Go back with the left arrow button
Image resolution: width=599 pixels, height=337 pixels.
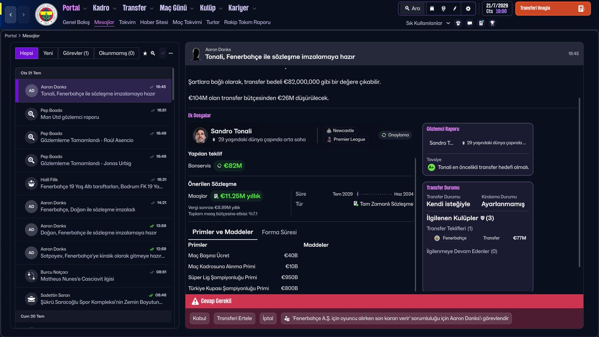pos(11,15)
